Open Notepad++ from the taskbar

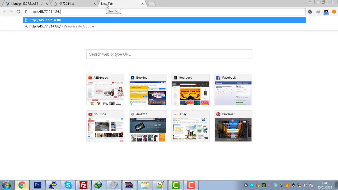pyautogui.click(x=160, y=185)
